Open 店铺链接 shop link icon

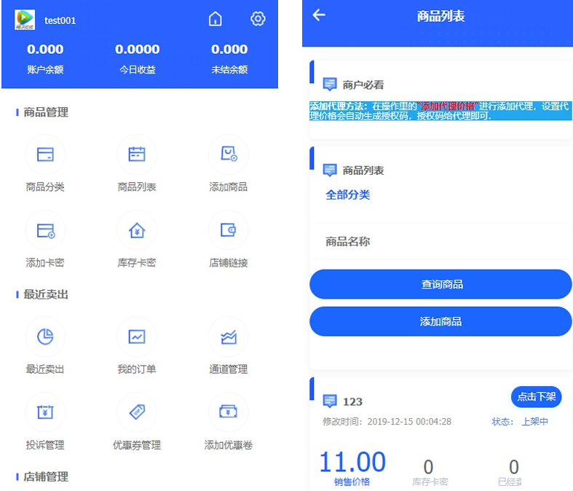pos(229,230)
